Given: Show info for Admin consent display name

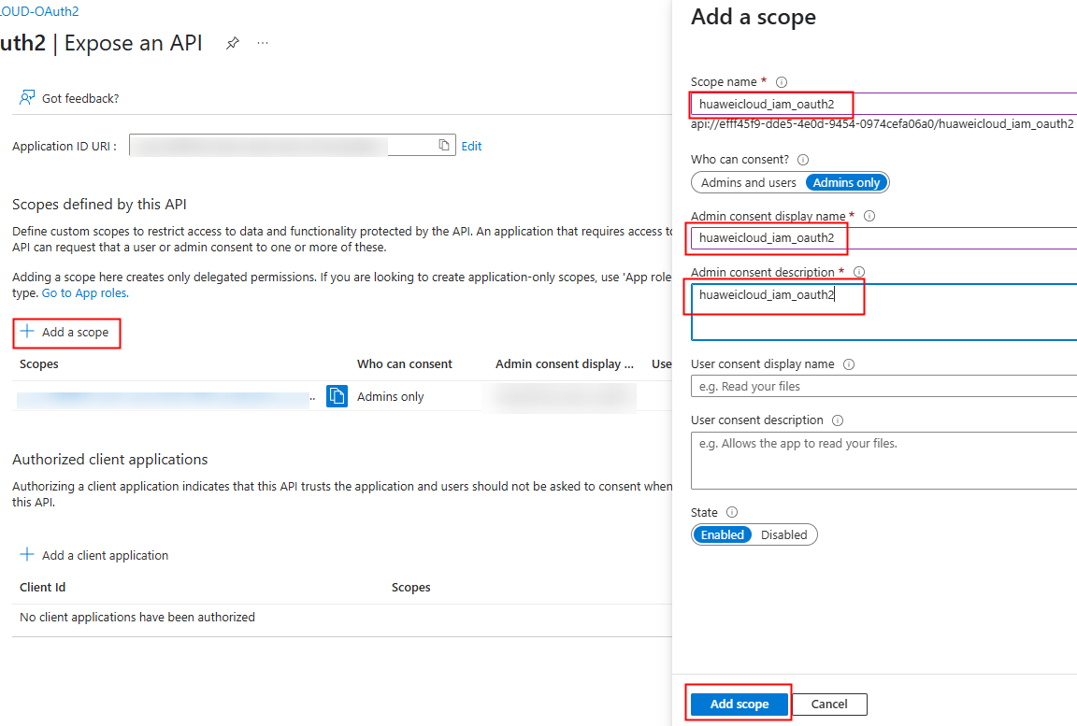Looking at the screenshot, I should (x=869, y=216).
